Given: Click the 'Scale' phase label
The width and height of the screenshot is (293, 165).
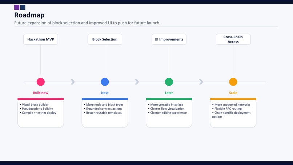Looking at the screenshot, I should point(233,93).
